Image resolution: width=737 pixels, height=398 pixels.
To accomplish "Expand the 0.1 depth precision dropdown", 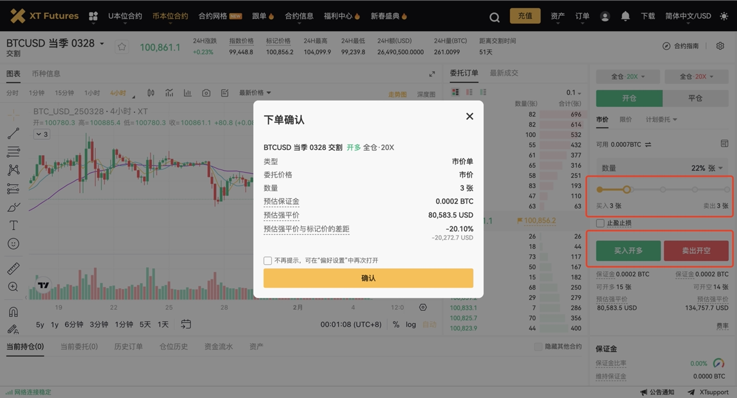I will point(574,93).
